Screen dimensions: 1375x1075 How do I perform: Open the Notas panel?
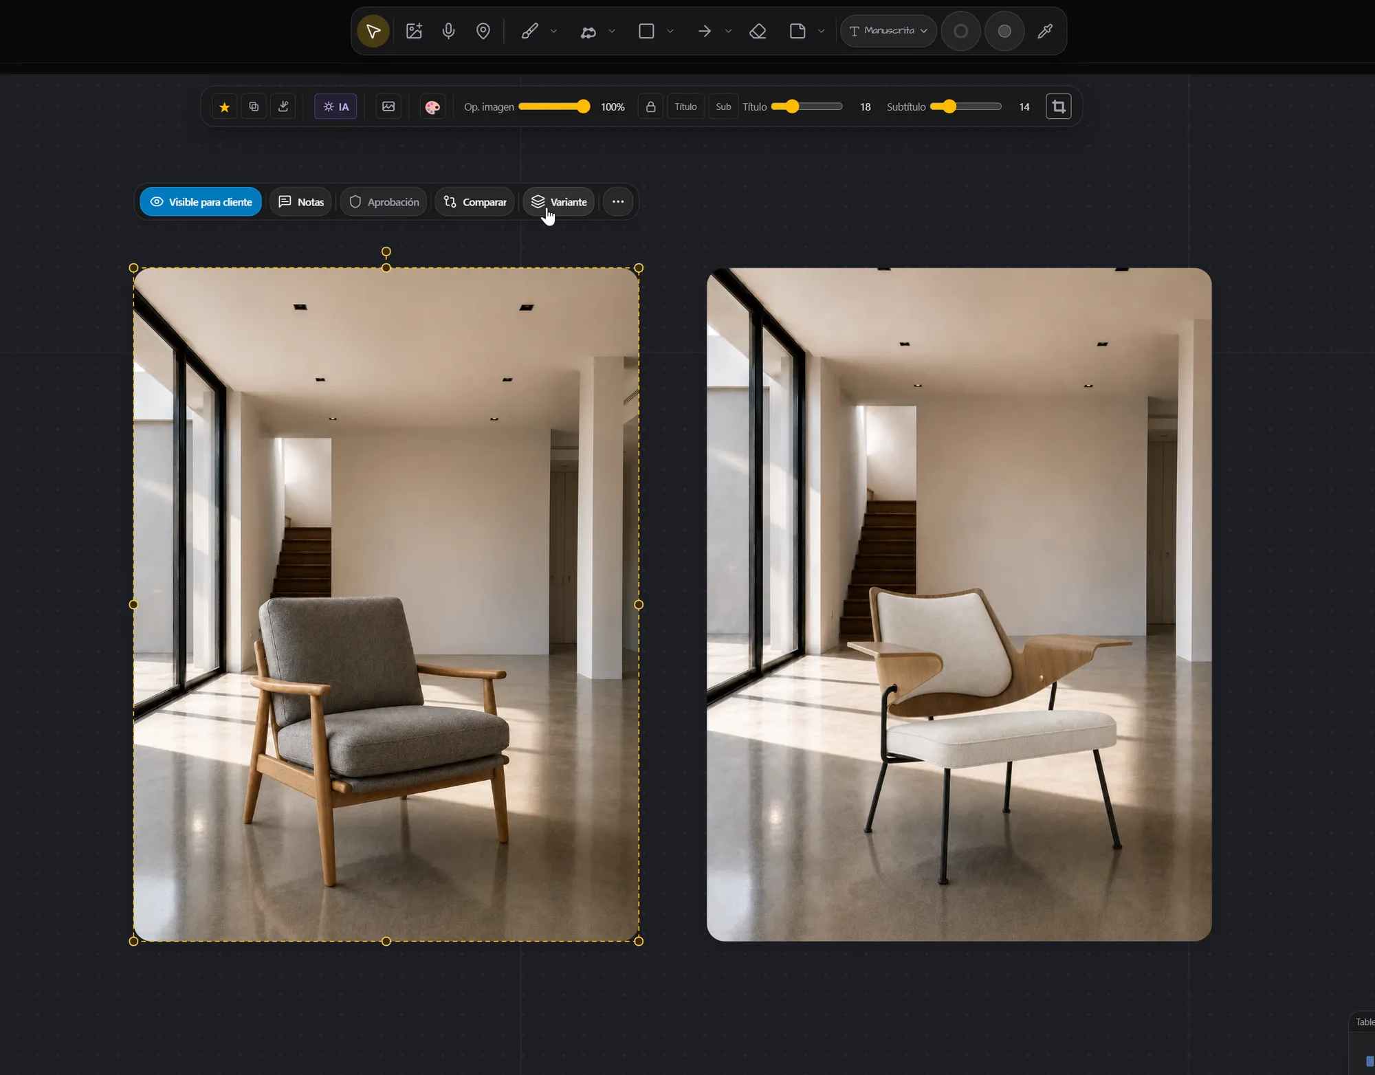[x=300, y=202]
